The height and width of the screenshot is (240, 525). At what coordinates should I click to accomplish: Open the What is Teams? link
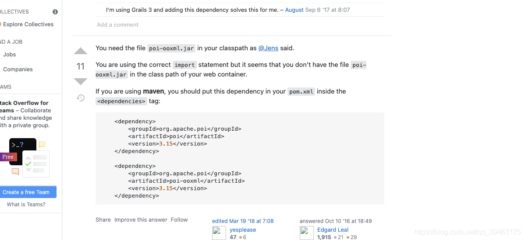(x=26, y=204)
